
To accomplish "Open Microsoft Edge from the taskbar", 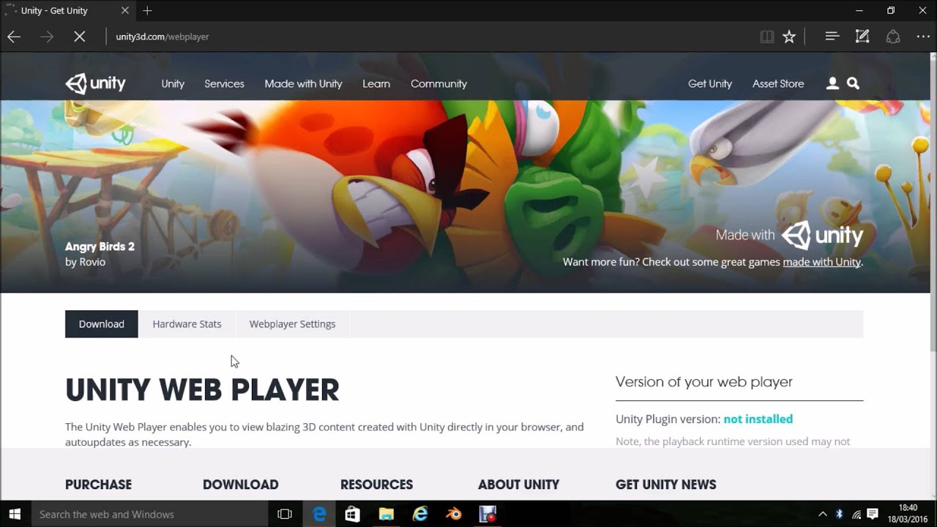I will 319,515.
